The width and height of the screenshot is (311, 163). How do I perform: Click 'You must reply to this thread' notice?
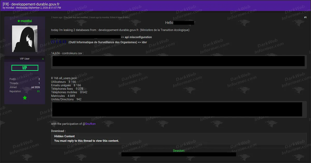tap(87, 141)
